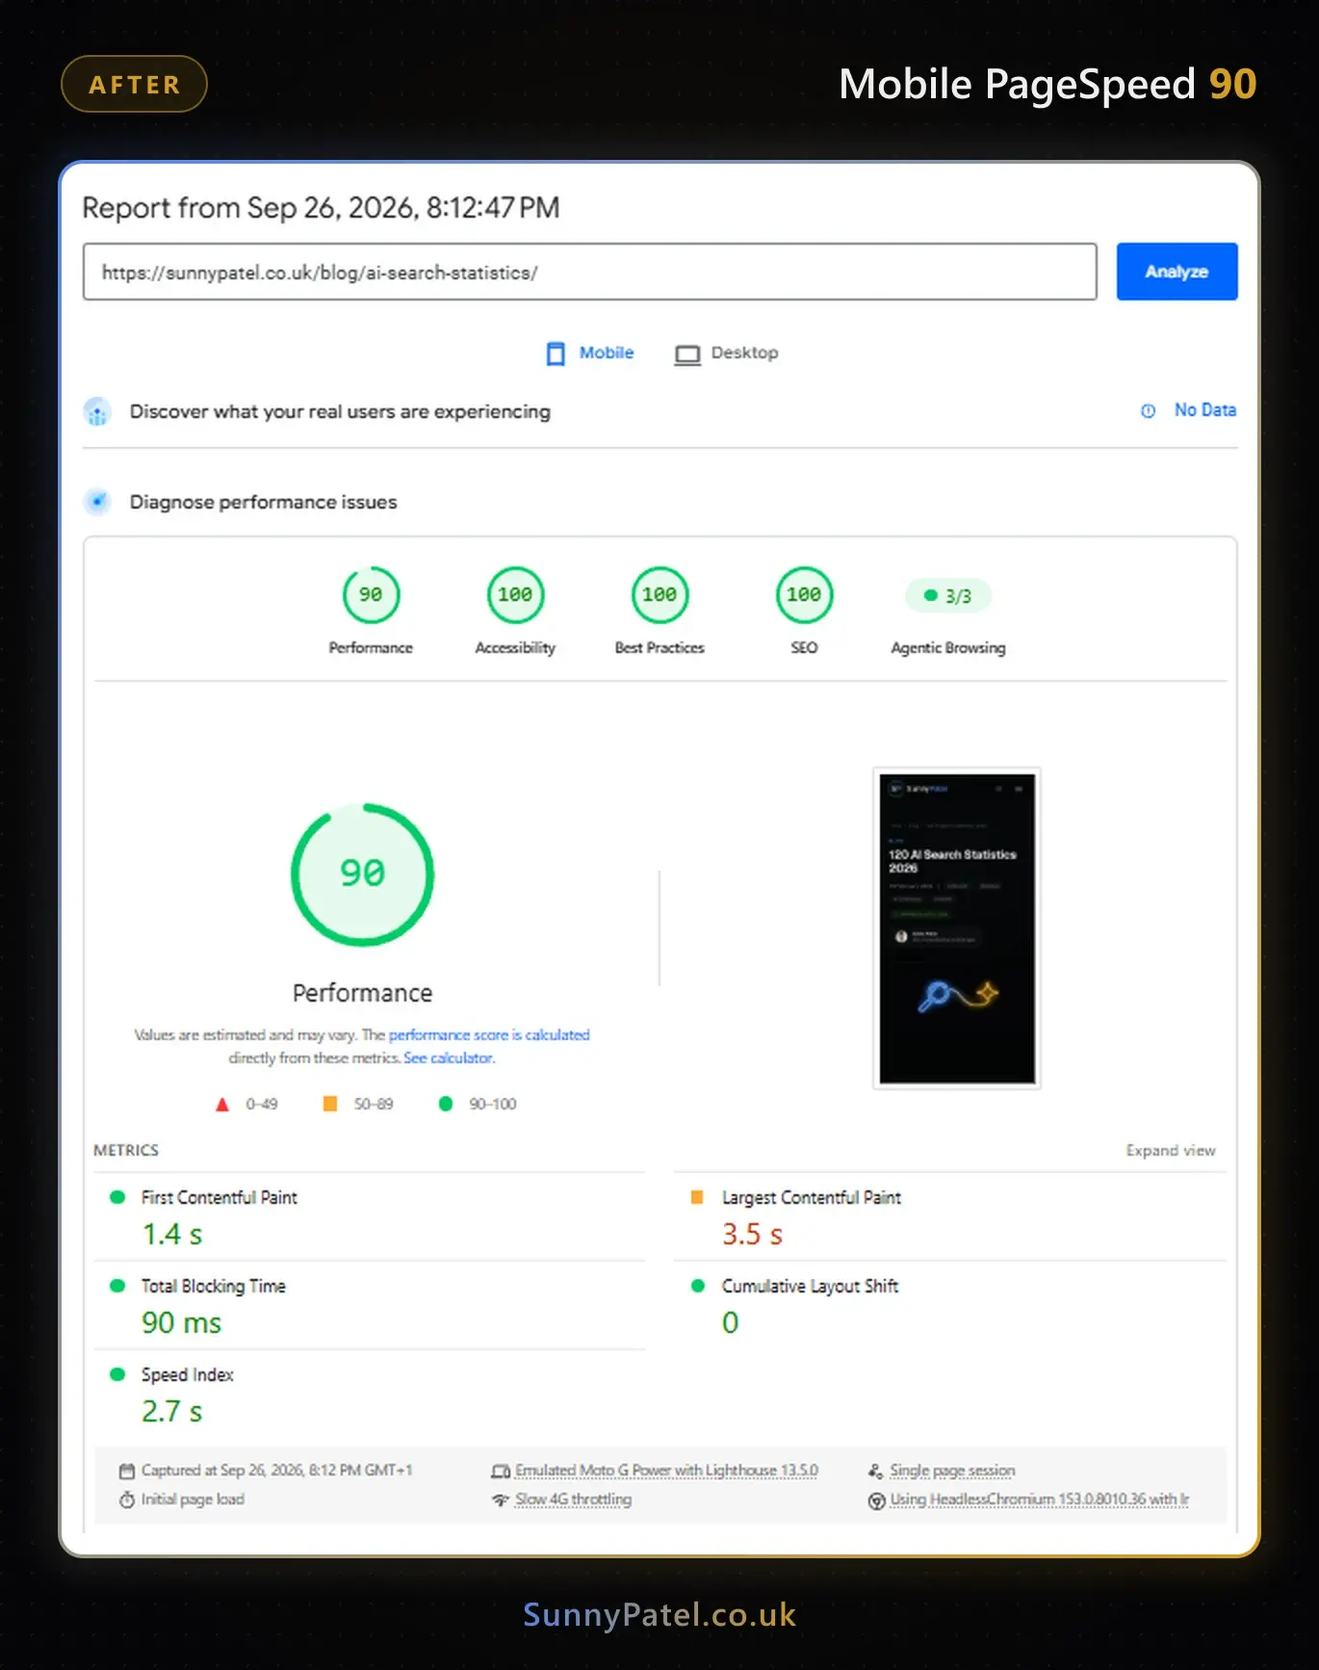Click the 3.5 s value
Image resolution: width=1319 pixels, height=1670 pixels.
(752, 1234)
